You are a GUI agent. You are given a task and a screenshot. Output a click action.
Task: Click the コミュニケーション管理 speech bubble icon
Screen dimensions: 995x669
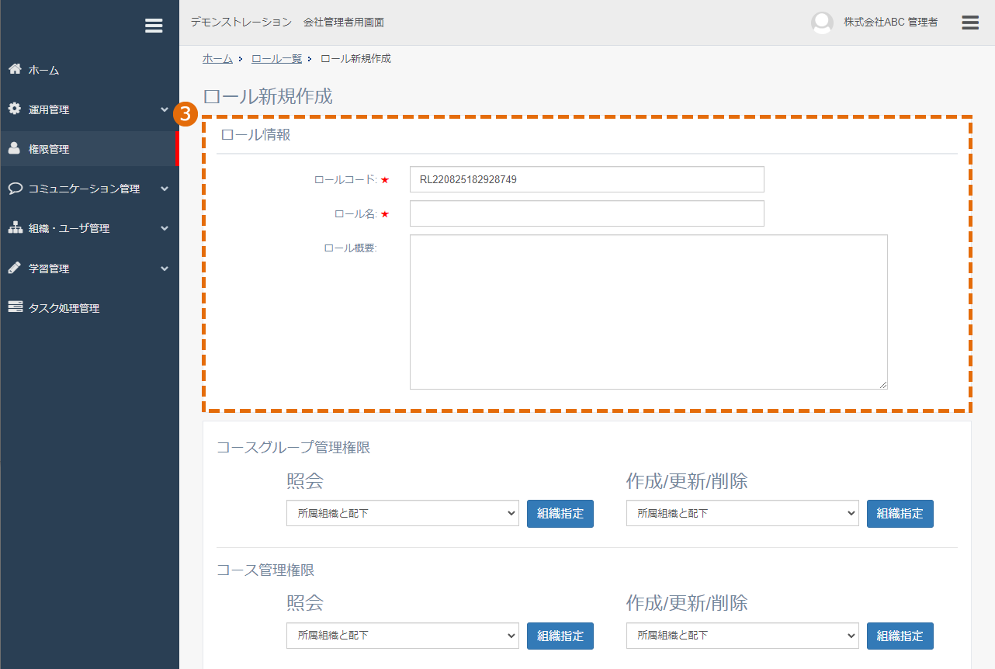point(15,188)
